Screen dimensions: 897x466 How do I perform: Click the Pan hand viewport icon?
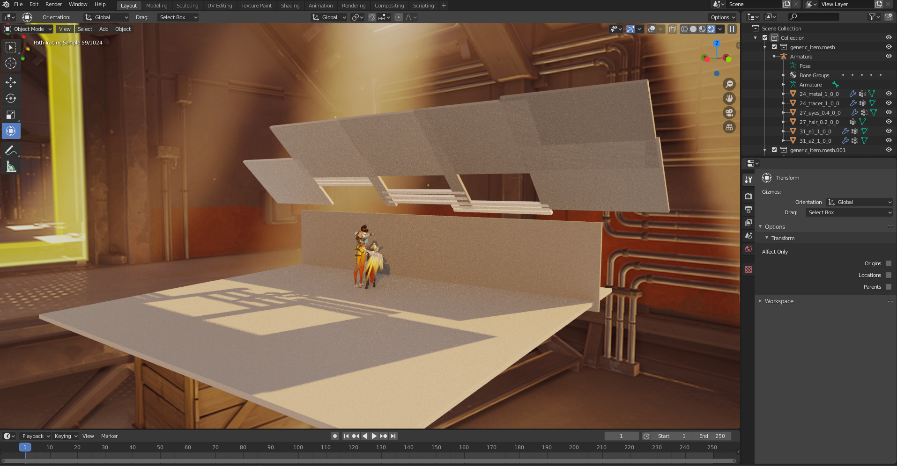click(x=729, y=98)
